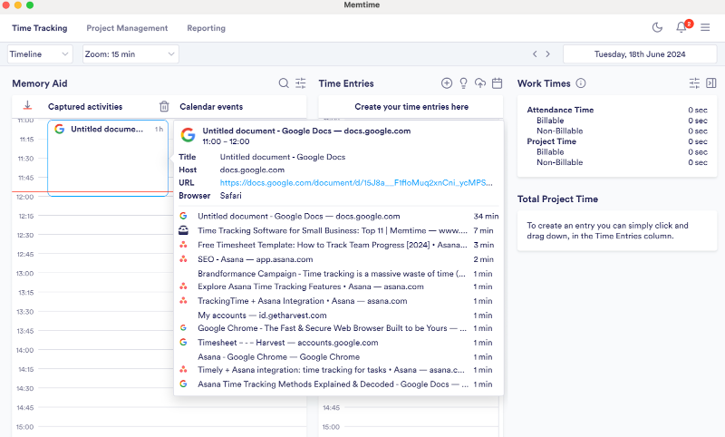Select SEO - Asana activity row
The width and height of the screenshot is (725, 437).
339,259
